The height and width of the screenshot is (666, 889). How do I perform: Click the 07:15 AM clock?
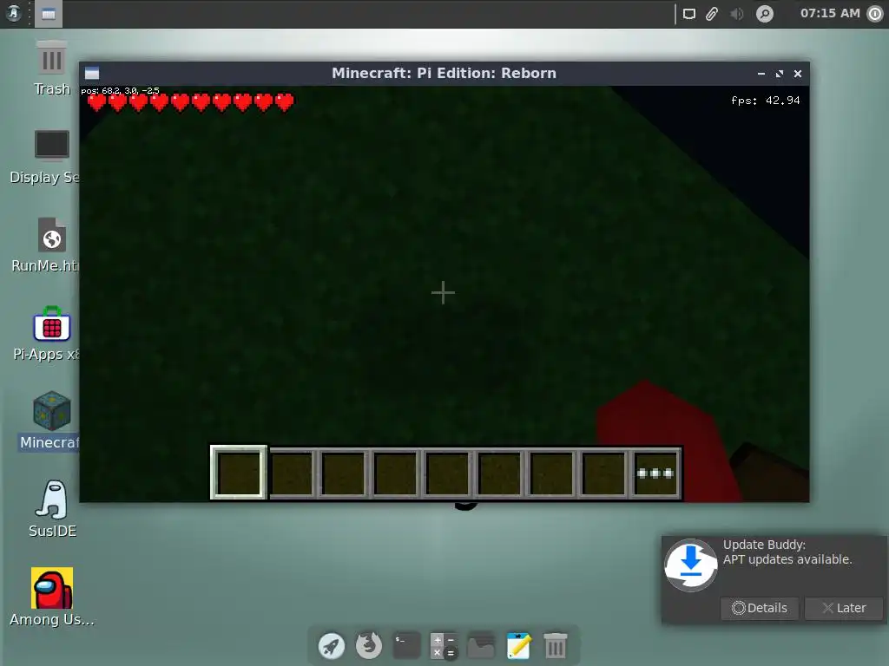click(x=830, y=13)
